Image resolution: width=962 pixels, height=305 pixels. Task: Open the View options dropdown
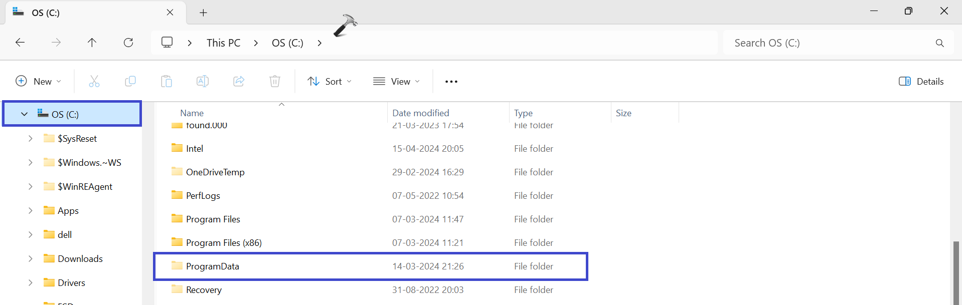click(x=396, y=81)
